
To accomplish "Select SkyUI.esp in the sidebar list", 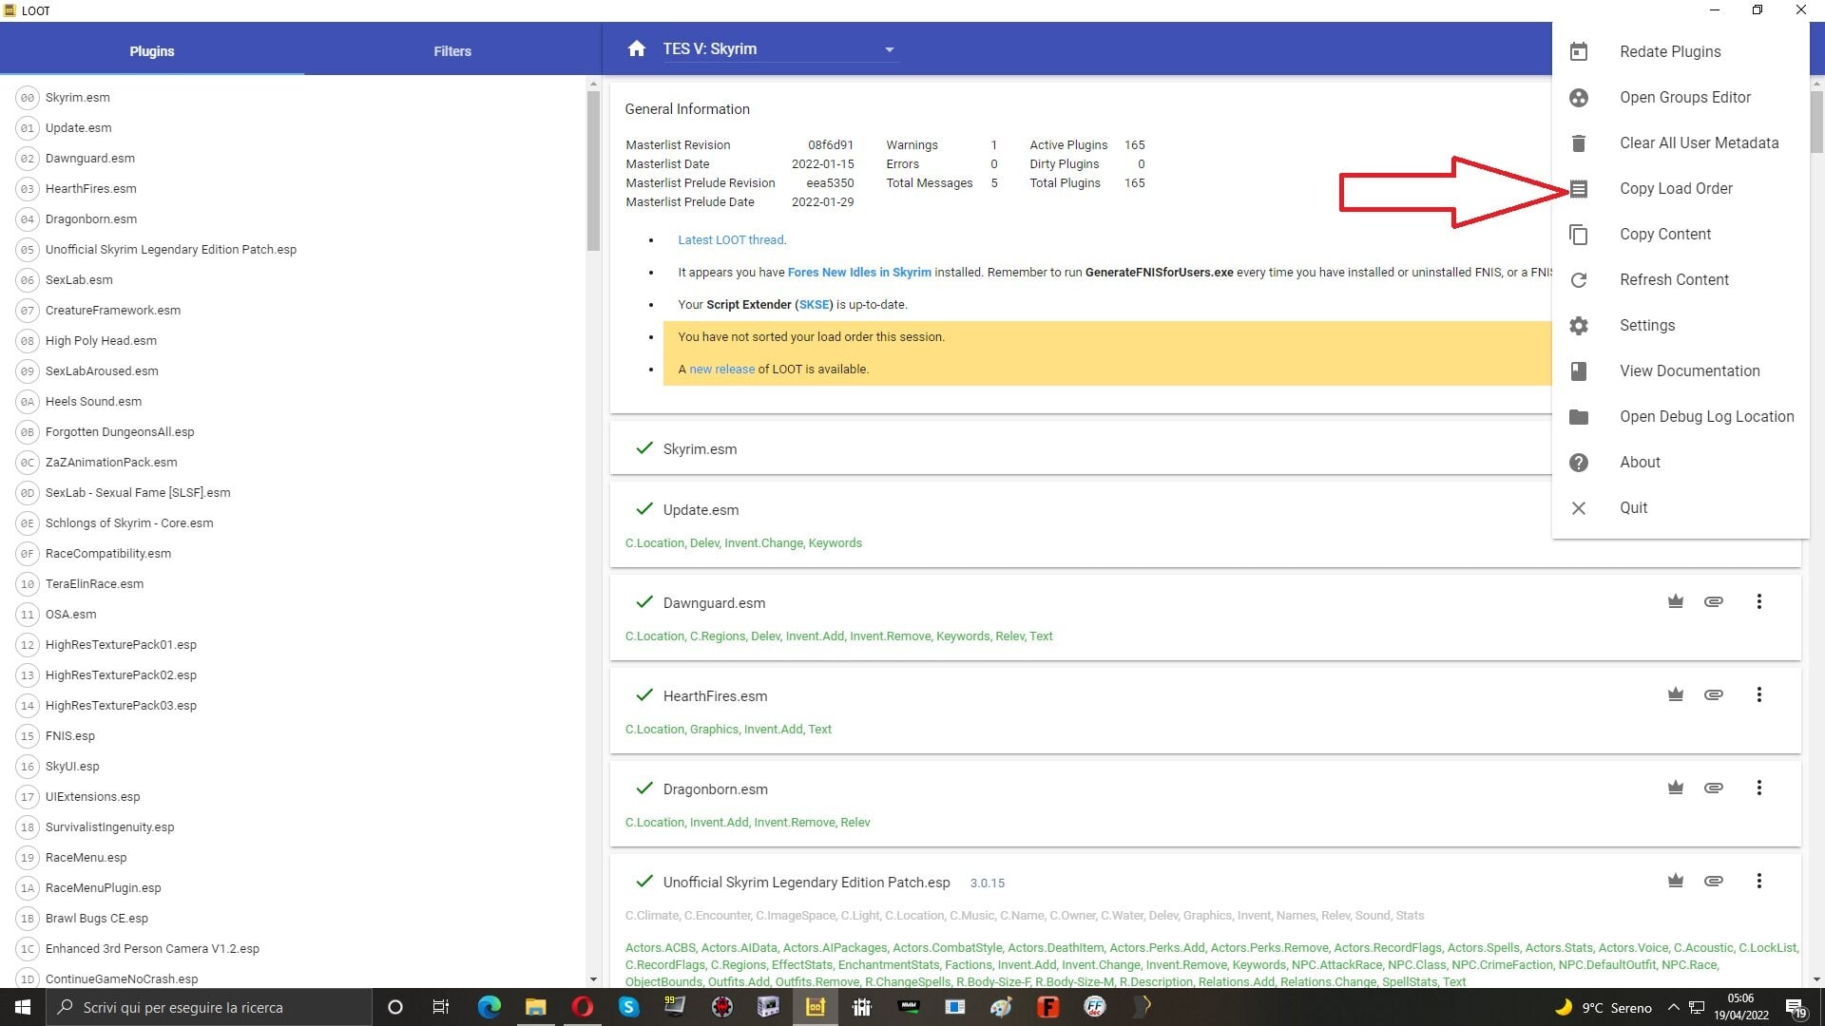I will (293, 767).
